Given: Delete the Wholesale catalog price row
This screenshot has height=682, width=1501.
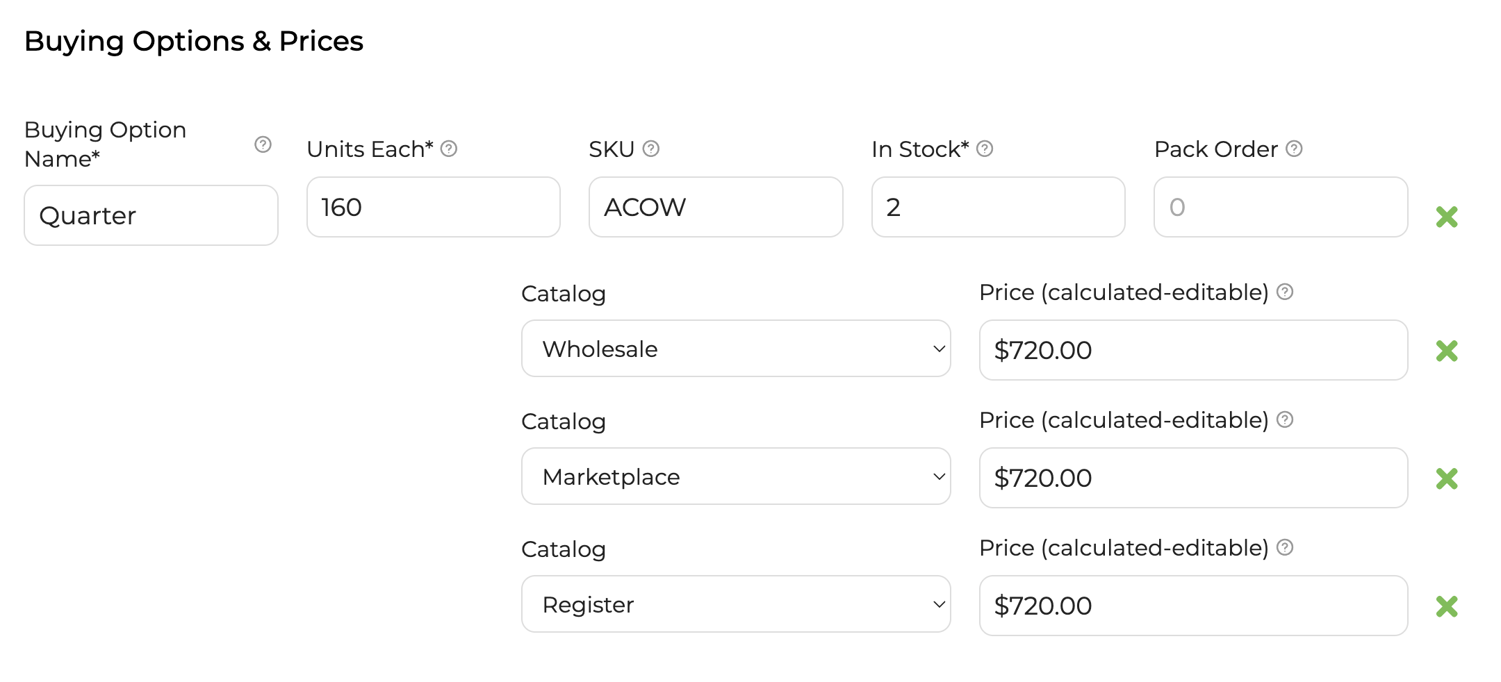Looking at the screenshot, I should click(x=1447, y=351).
